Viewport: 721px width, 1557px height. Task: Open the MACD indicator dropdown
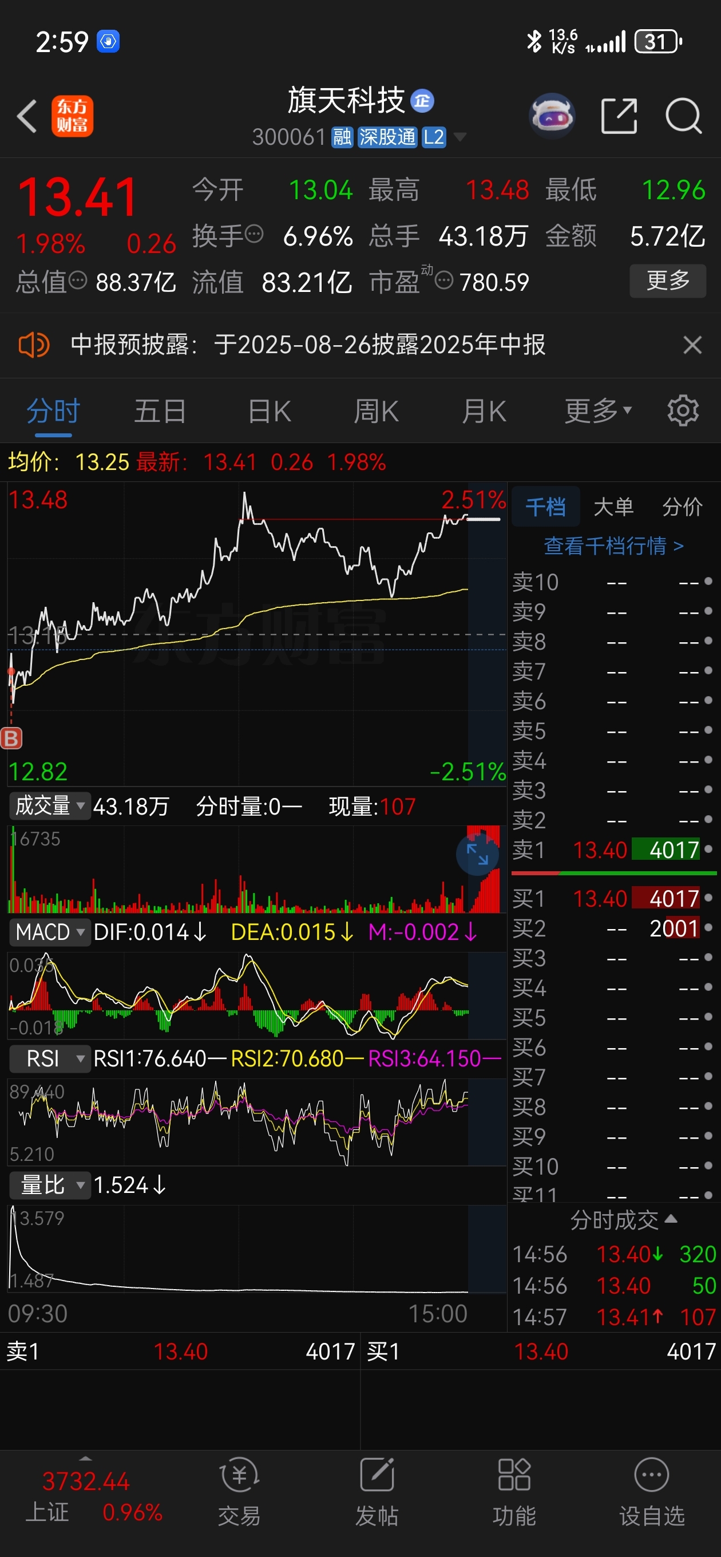coord(50,932)
